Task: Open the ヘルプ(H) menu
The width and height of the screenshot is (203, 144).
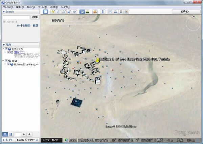Action: point(66,7)
